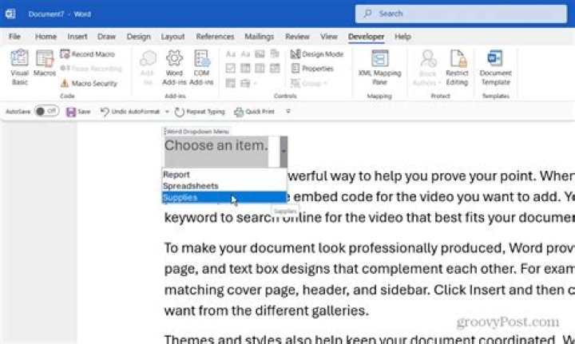Select the Developer tab

(x=366, y=36)
